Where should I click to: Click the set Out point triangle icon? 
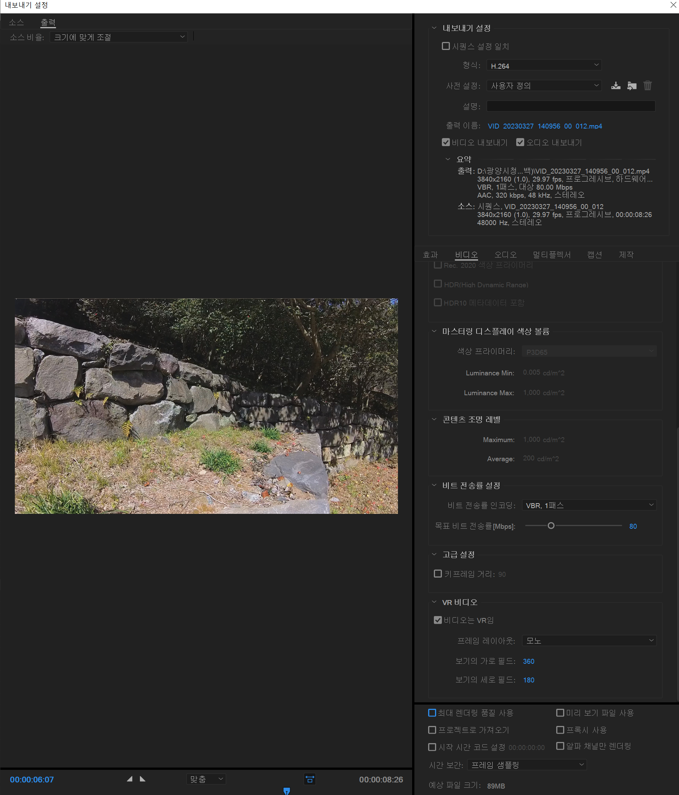[143, 779]
